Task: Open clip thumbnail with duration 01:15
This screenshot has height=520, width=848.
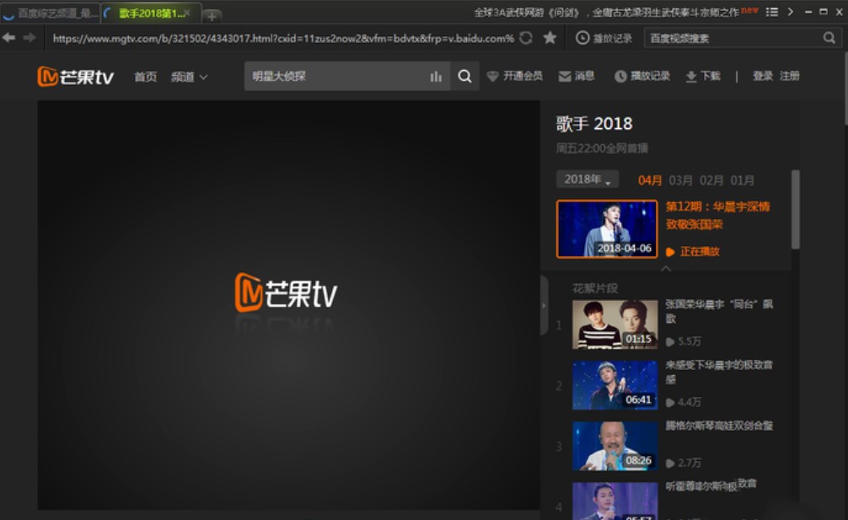Action: pos(615,324)
